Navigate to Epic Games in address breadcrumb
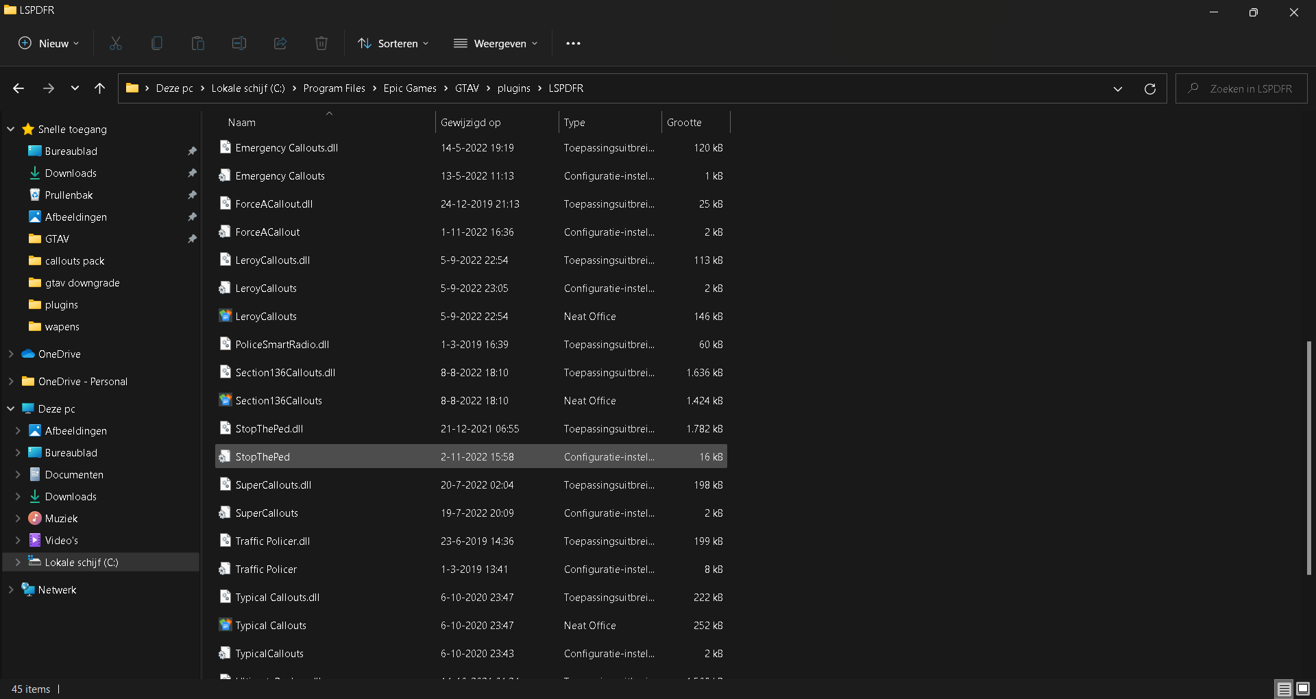This screenshot has width=1316, height=699. pos(410,88)
